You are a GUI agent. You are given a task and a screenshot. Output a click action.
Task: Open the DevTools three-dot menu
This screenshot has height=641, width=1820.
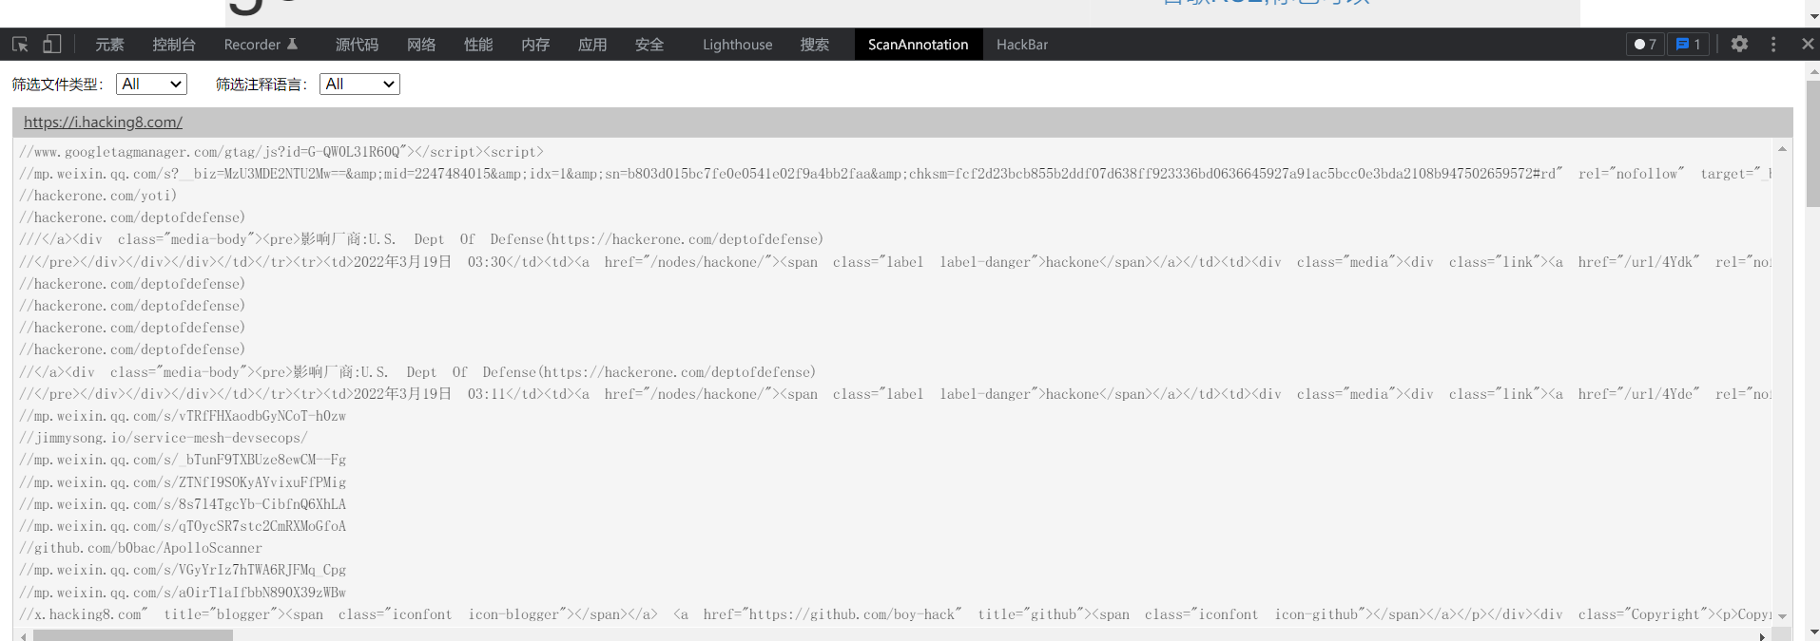(x=1773, y=44)
